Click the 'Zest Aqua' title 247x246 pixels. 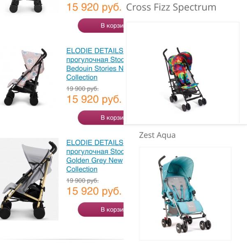157,135
